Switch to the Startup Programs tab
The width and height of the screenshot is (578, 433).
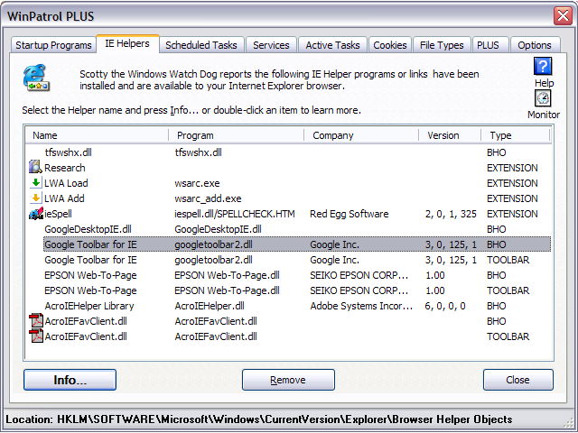point(53,45)
